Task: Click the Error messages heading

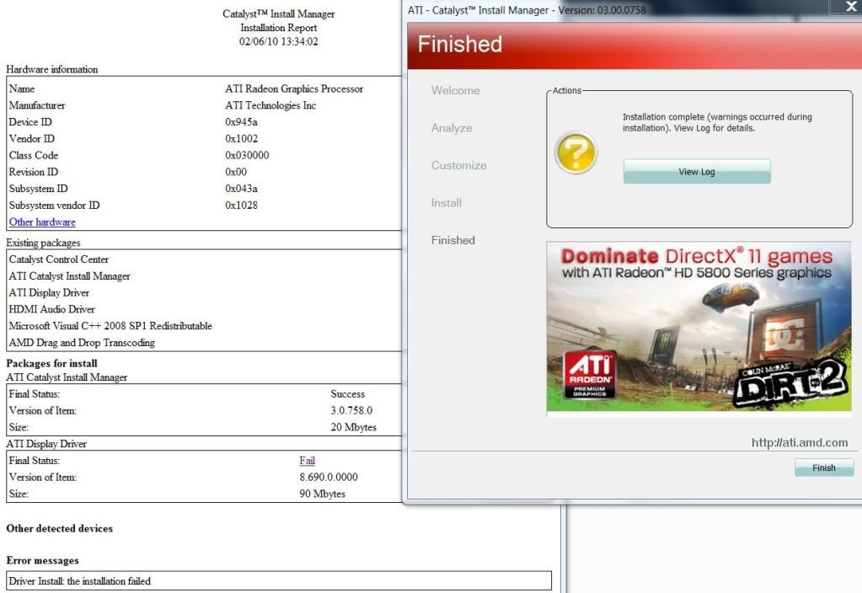Action: (42, 560)
